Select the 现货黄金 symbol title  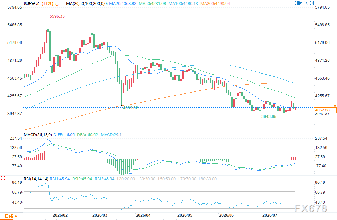[32, 4]
